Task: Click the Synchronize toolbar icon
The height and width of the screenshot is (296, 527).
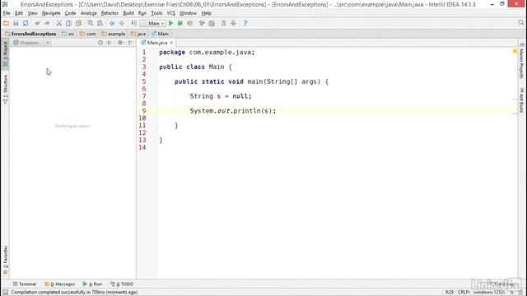Action: (26, 23)
